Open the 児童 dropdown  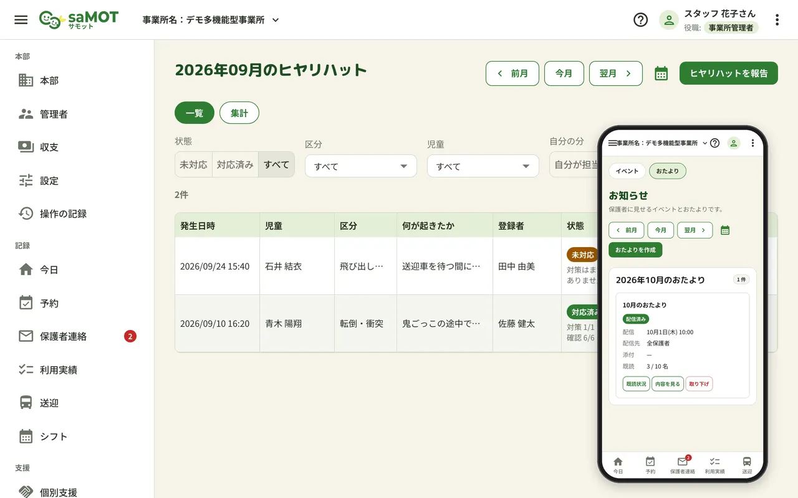[x=483, y=166]
